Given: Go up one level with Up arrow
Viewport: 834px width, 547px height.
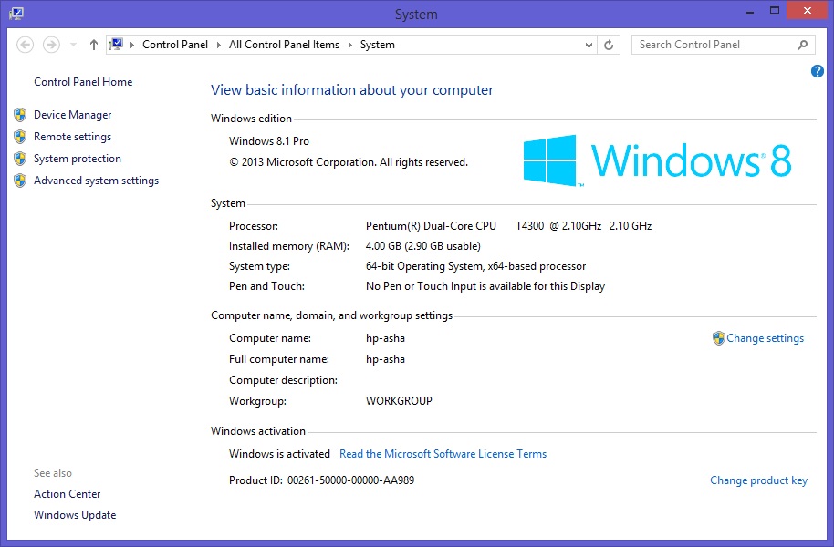Looking at the screenshot, I should (x=94, y=45).
